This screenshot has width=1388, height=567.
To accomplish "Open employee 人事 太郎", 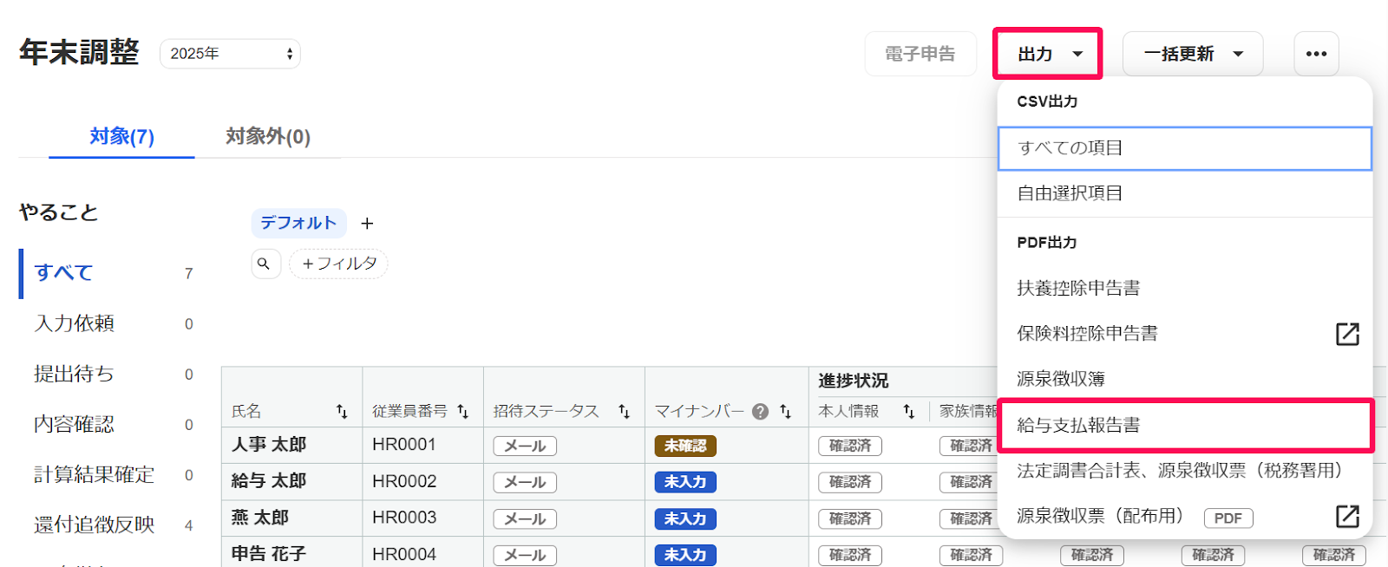I will click(269, 445).
